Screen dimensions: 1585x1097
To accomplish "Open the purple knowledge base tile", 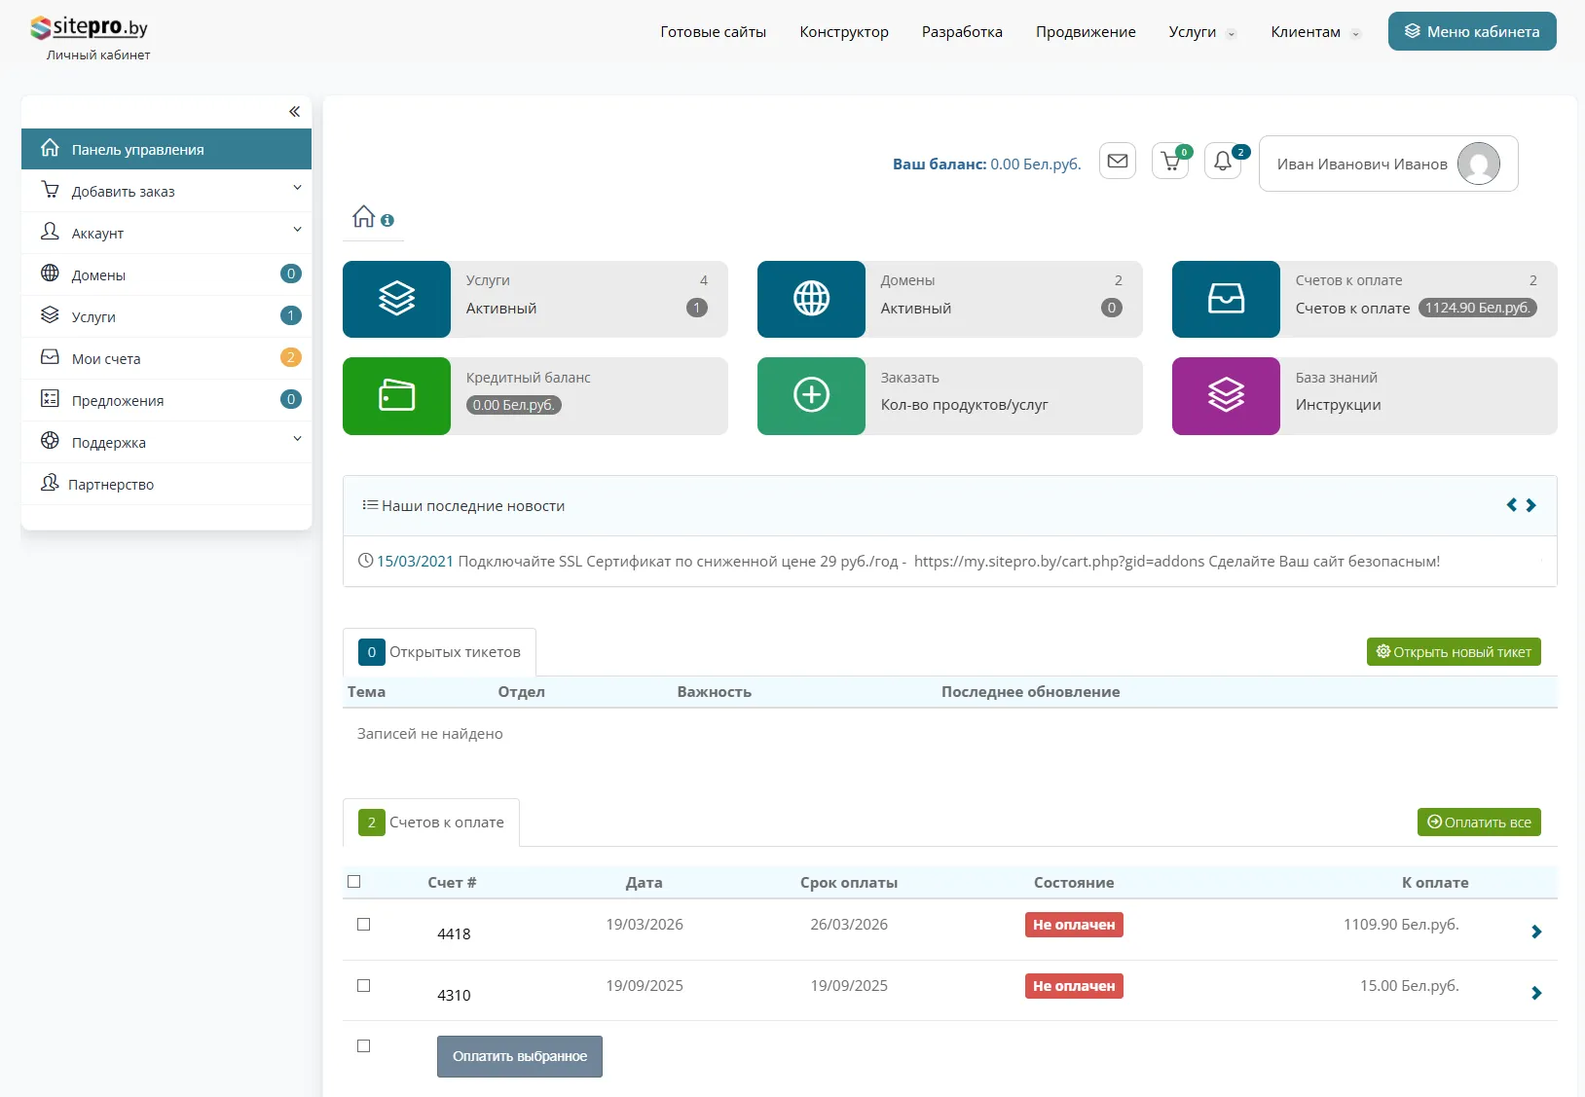I will (1226, 395).
